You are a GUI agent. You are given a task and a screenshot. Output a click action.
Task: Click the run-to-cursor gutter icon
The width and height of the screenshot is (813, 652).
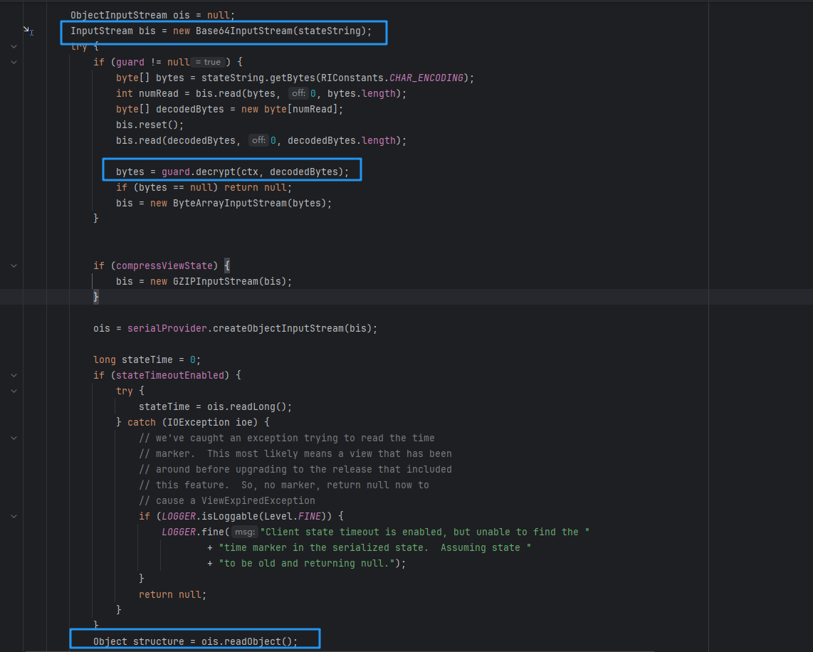(x=28, y=31)
